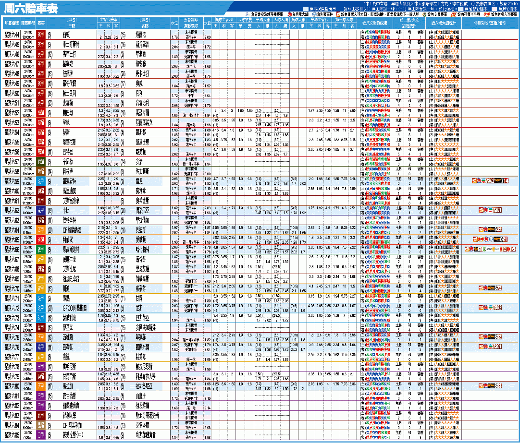520x443 pixels.
Task: Click the green league badge in row 星期六57
Action: pyautogui.click(x=41, y=162)
